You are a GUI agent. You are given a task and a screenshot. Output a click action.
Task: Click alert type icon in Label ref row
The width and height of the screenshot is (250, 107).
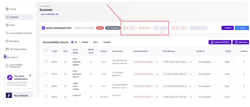click(x=65, y=97)
